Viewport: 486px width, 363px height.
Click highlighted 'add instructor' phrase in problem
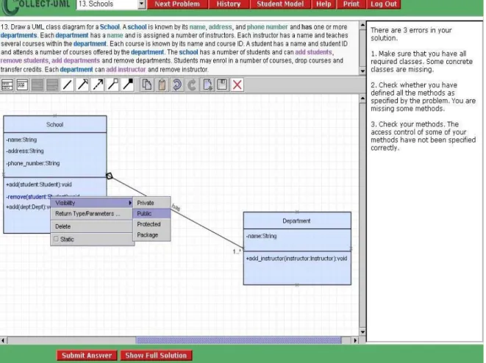click(x=126, y=69)
